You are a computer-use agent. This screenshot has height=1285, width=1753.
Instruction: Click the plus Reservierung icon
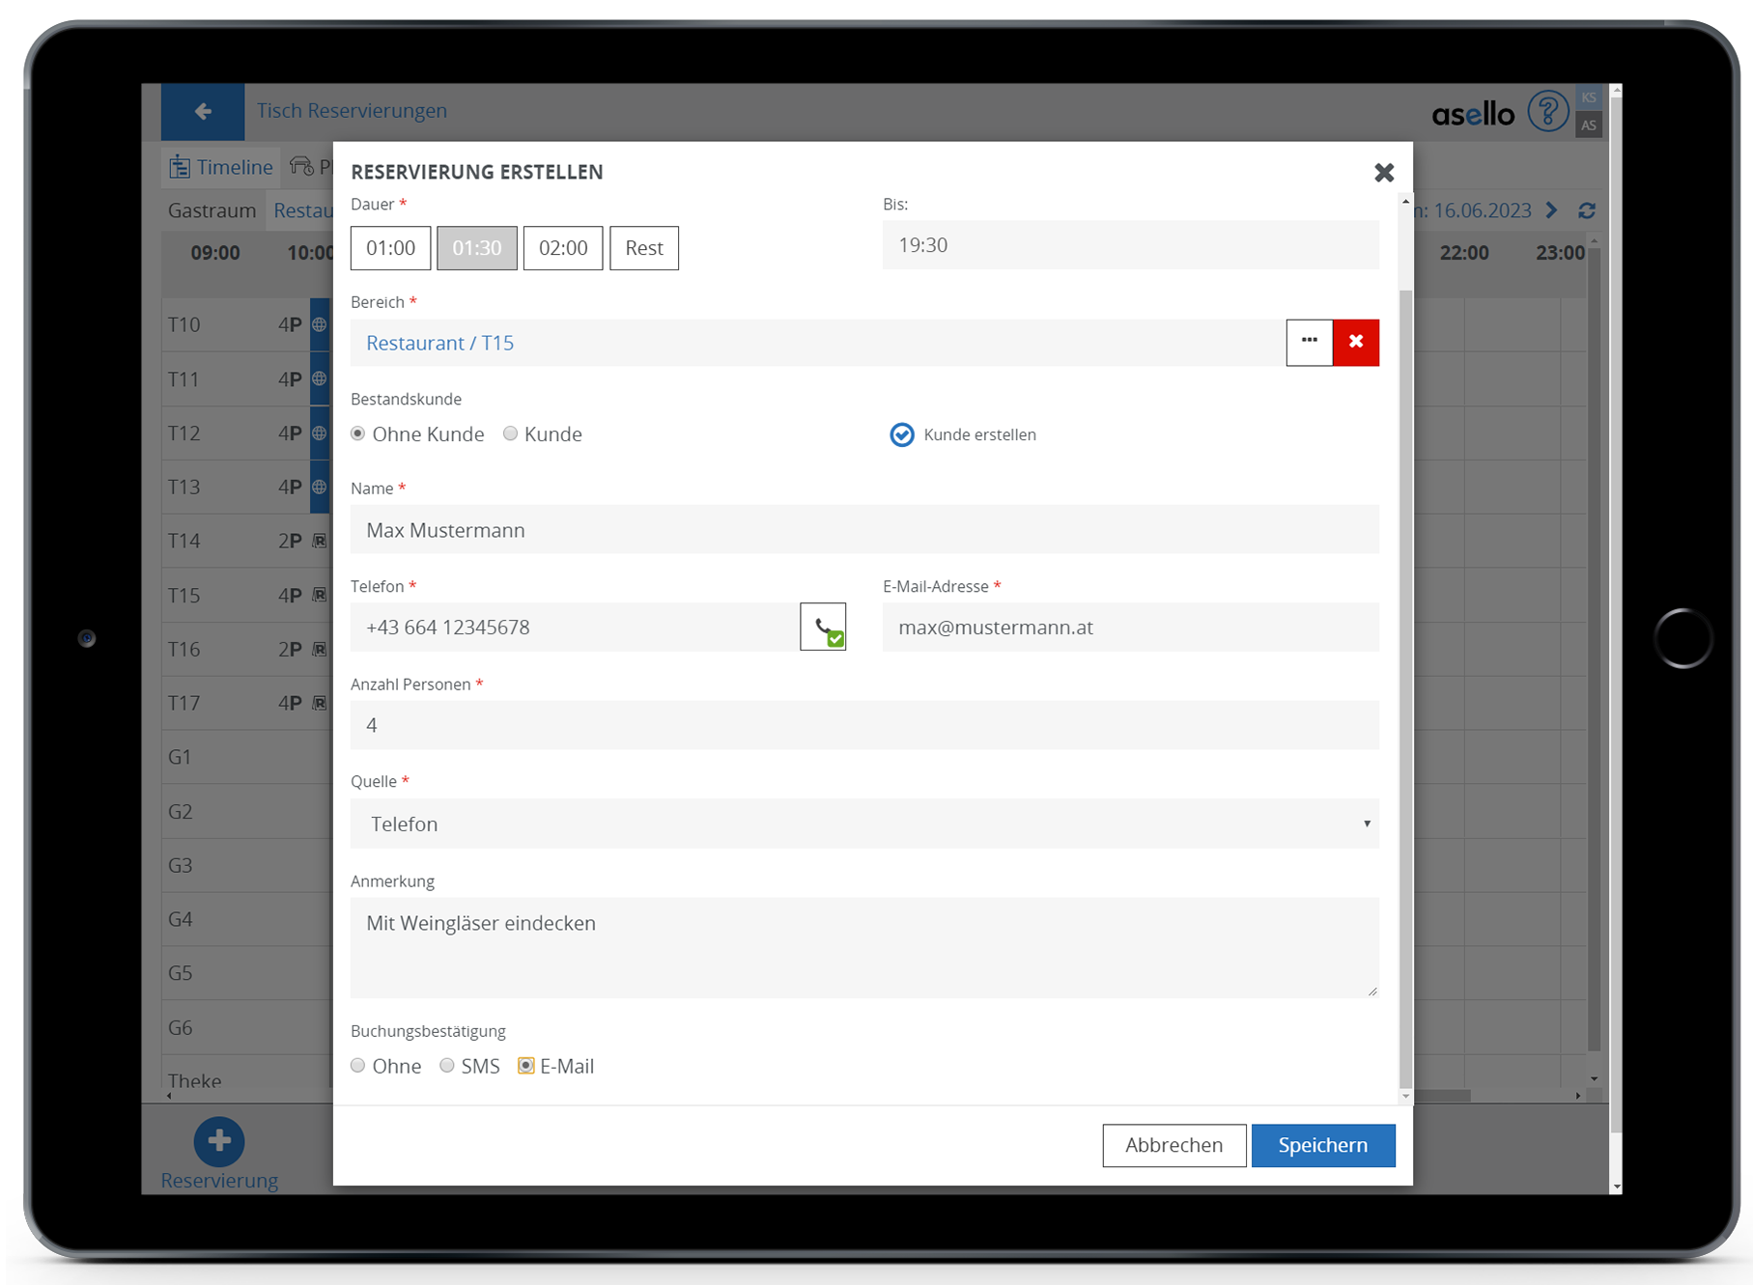click(219, 1141)
